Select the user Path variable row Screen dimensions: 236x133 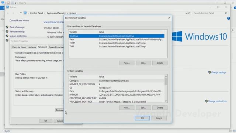pos(117,40)
